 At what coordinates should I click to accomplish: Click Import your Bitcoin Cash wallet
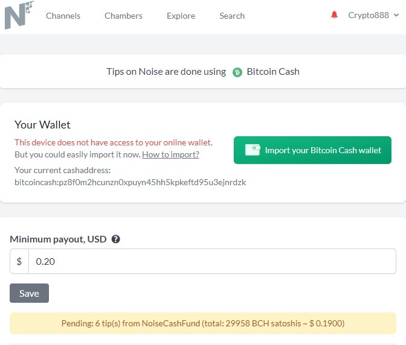312,150
